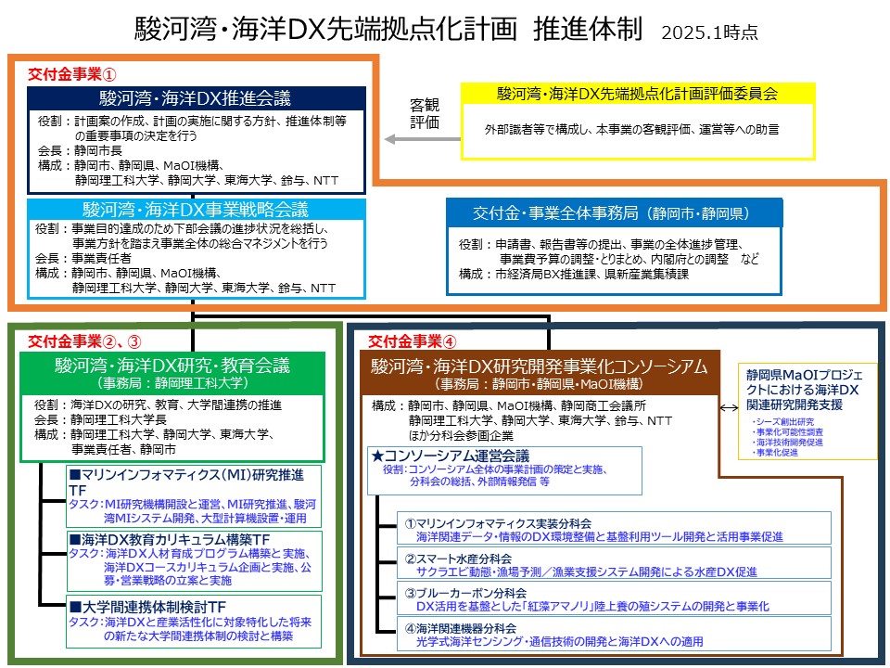Click the (事務局:静岡市・静岡県・MaOI機構) subtitle
The width and height of the screenshot is (890, 668).
tap(540, 384)
